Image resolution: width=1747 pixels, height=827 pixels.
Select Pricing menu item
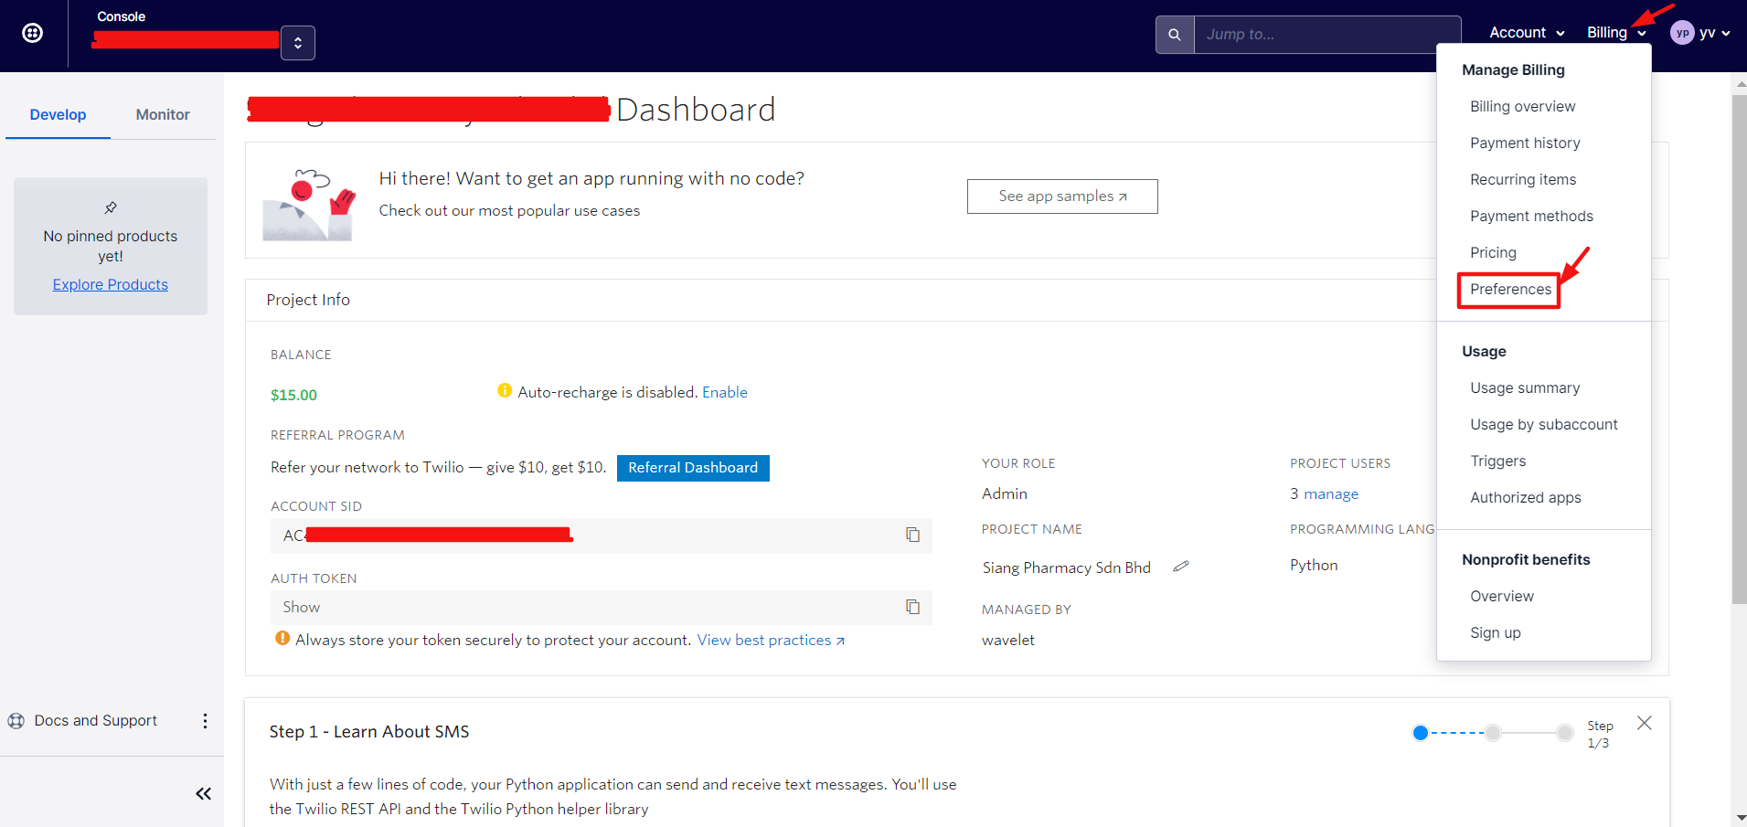click(1493, 253)
